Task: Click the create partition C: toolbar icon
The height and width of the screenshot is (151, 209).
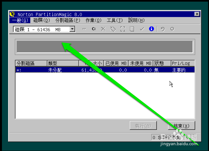Action: [94, 29]
